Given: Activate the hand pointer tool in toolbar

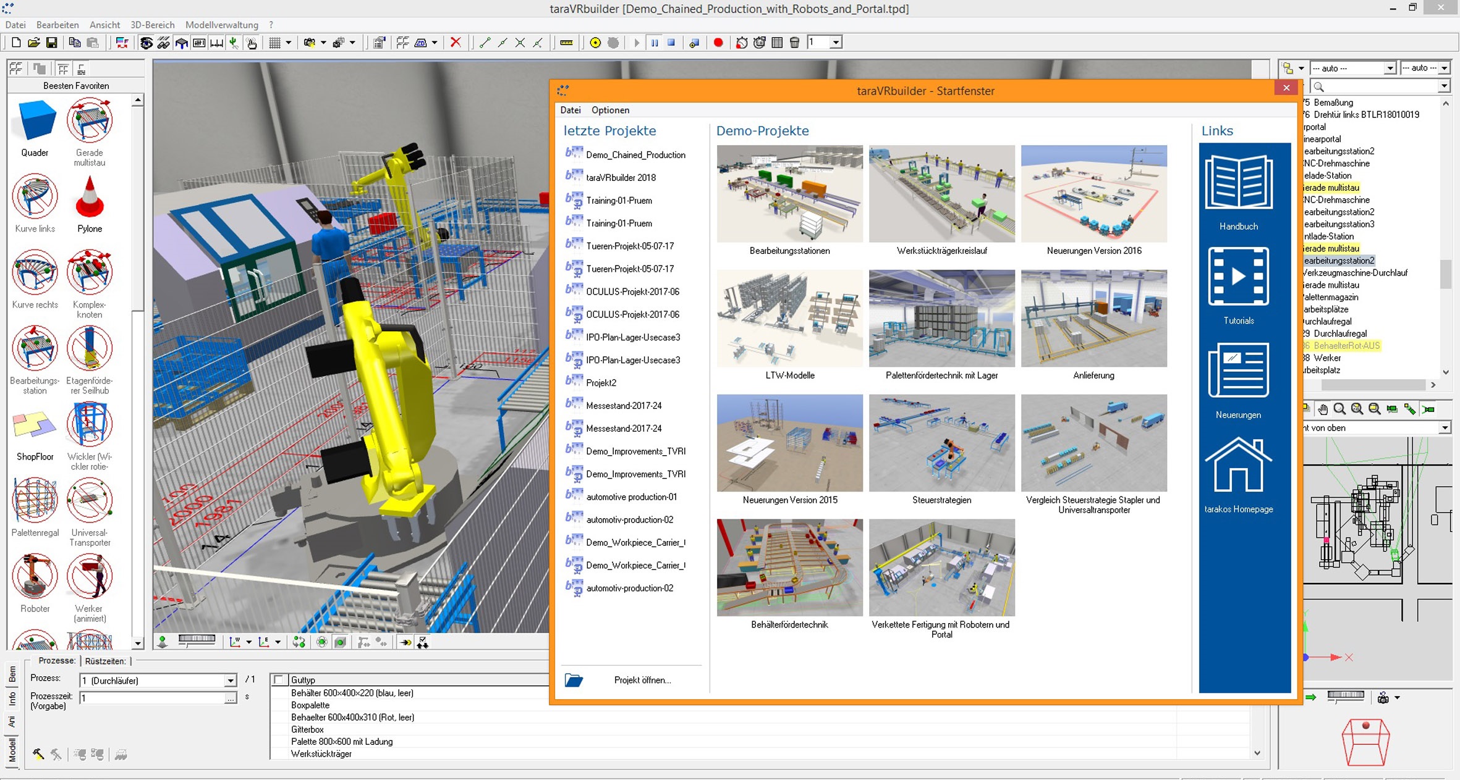Looking at the screenshot, I should [x=252, y=43].
